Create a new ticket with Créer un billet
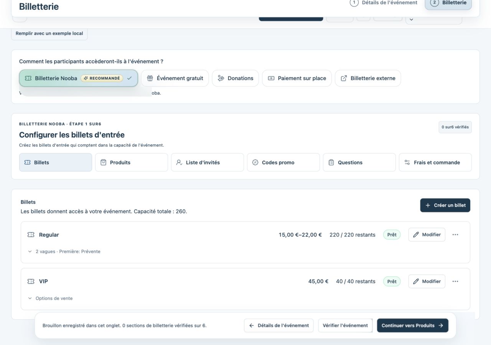 (x=445, y=205)
